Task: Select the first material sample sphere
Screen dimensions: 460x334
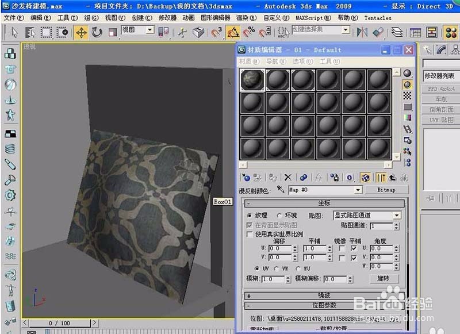Action: (x=251, y=79)
